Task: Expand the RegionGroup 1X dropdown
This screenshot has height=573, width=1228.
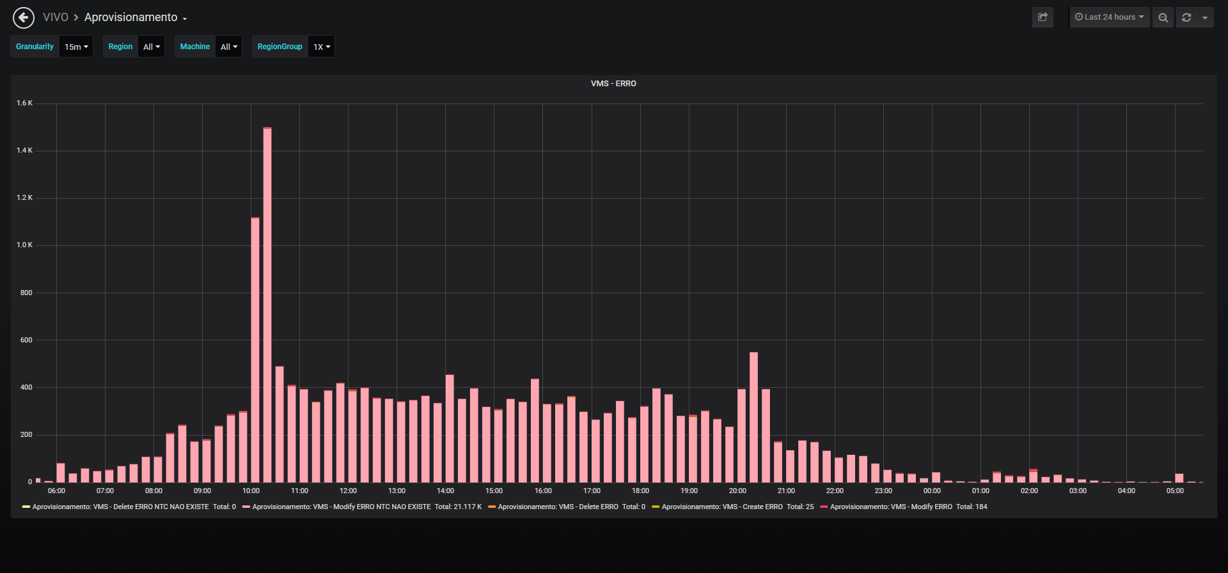Action: 322,47
